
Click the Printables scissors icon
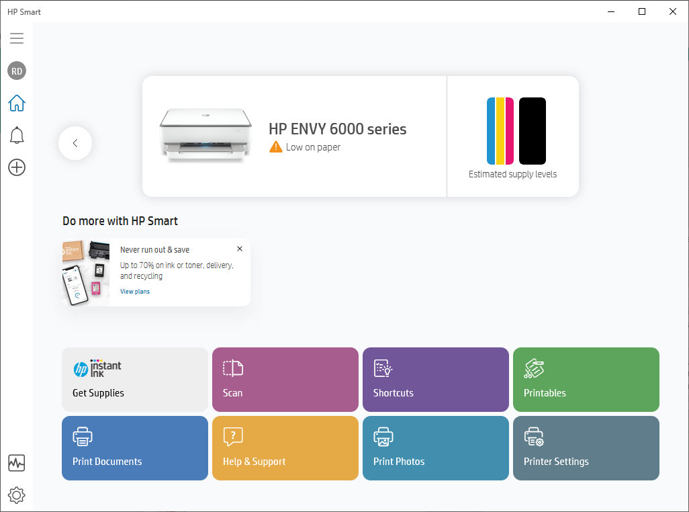534,368
